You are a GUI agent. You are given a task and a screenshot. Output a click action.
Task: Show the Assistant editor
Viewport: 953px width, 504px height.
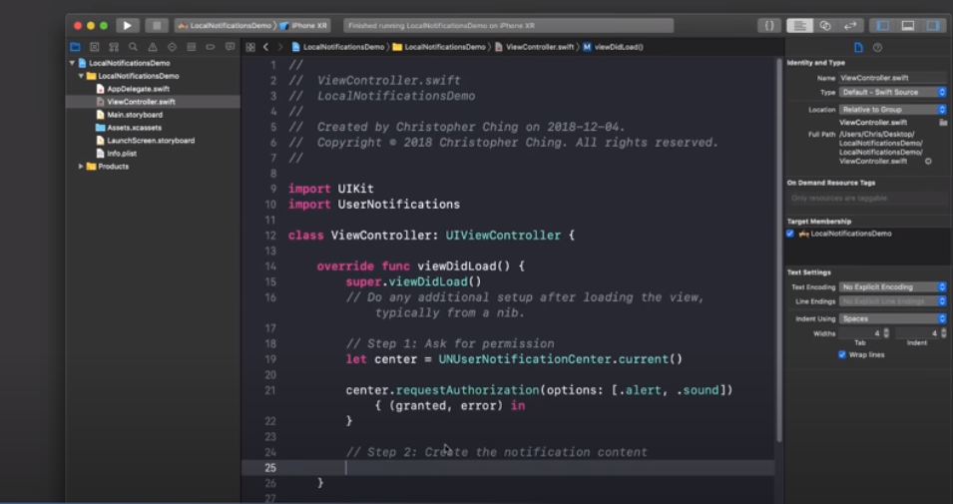coord(824,26)
